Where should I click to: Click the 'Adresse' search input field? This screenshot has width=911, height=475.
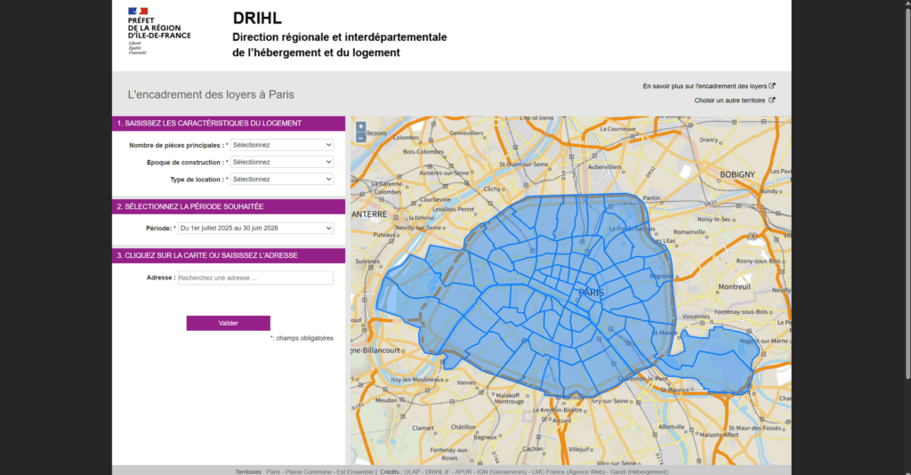(x=255, y=278)
